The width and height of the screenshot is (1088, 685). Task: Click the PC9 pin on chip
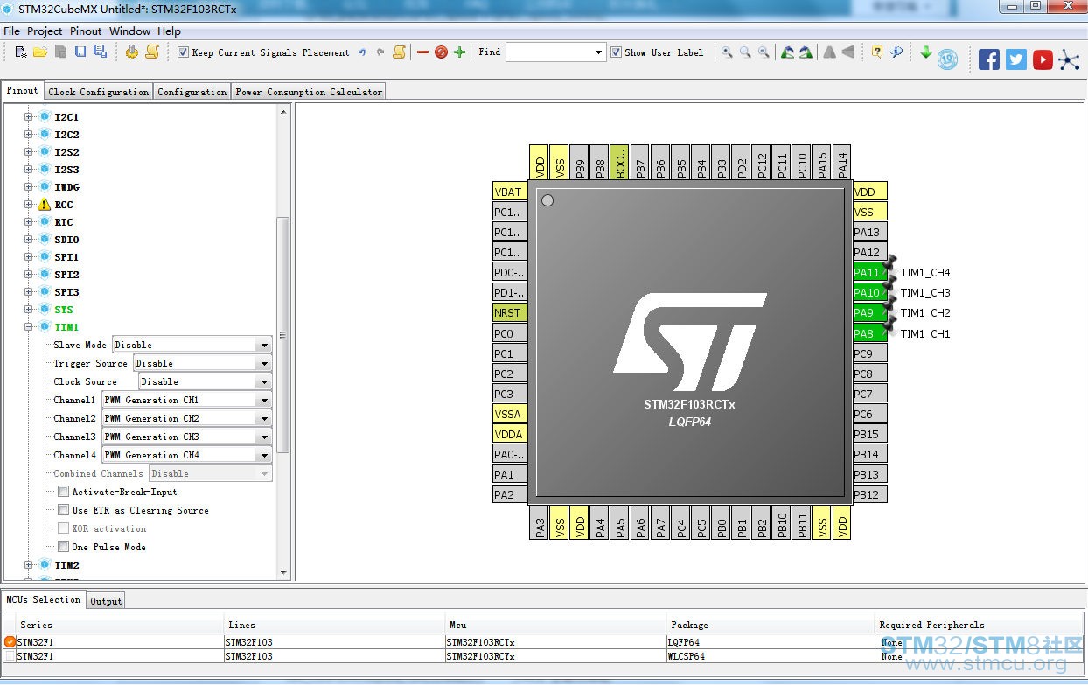(x=870, y=353)
